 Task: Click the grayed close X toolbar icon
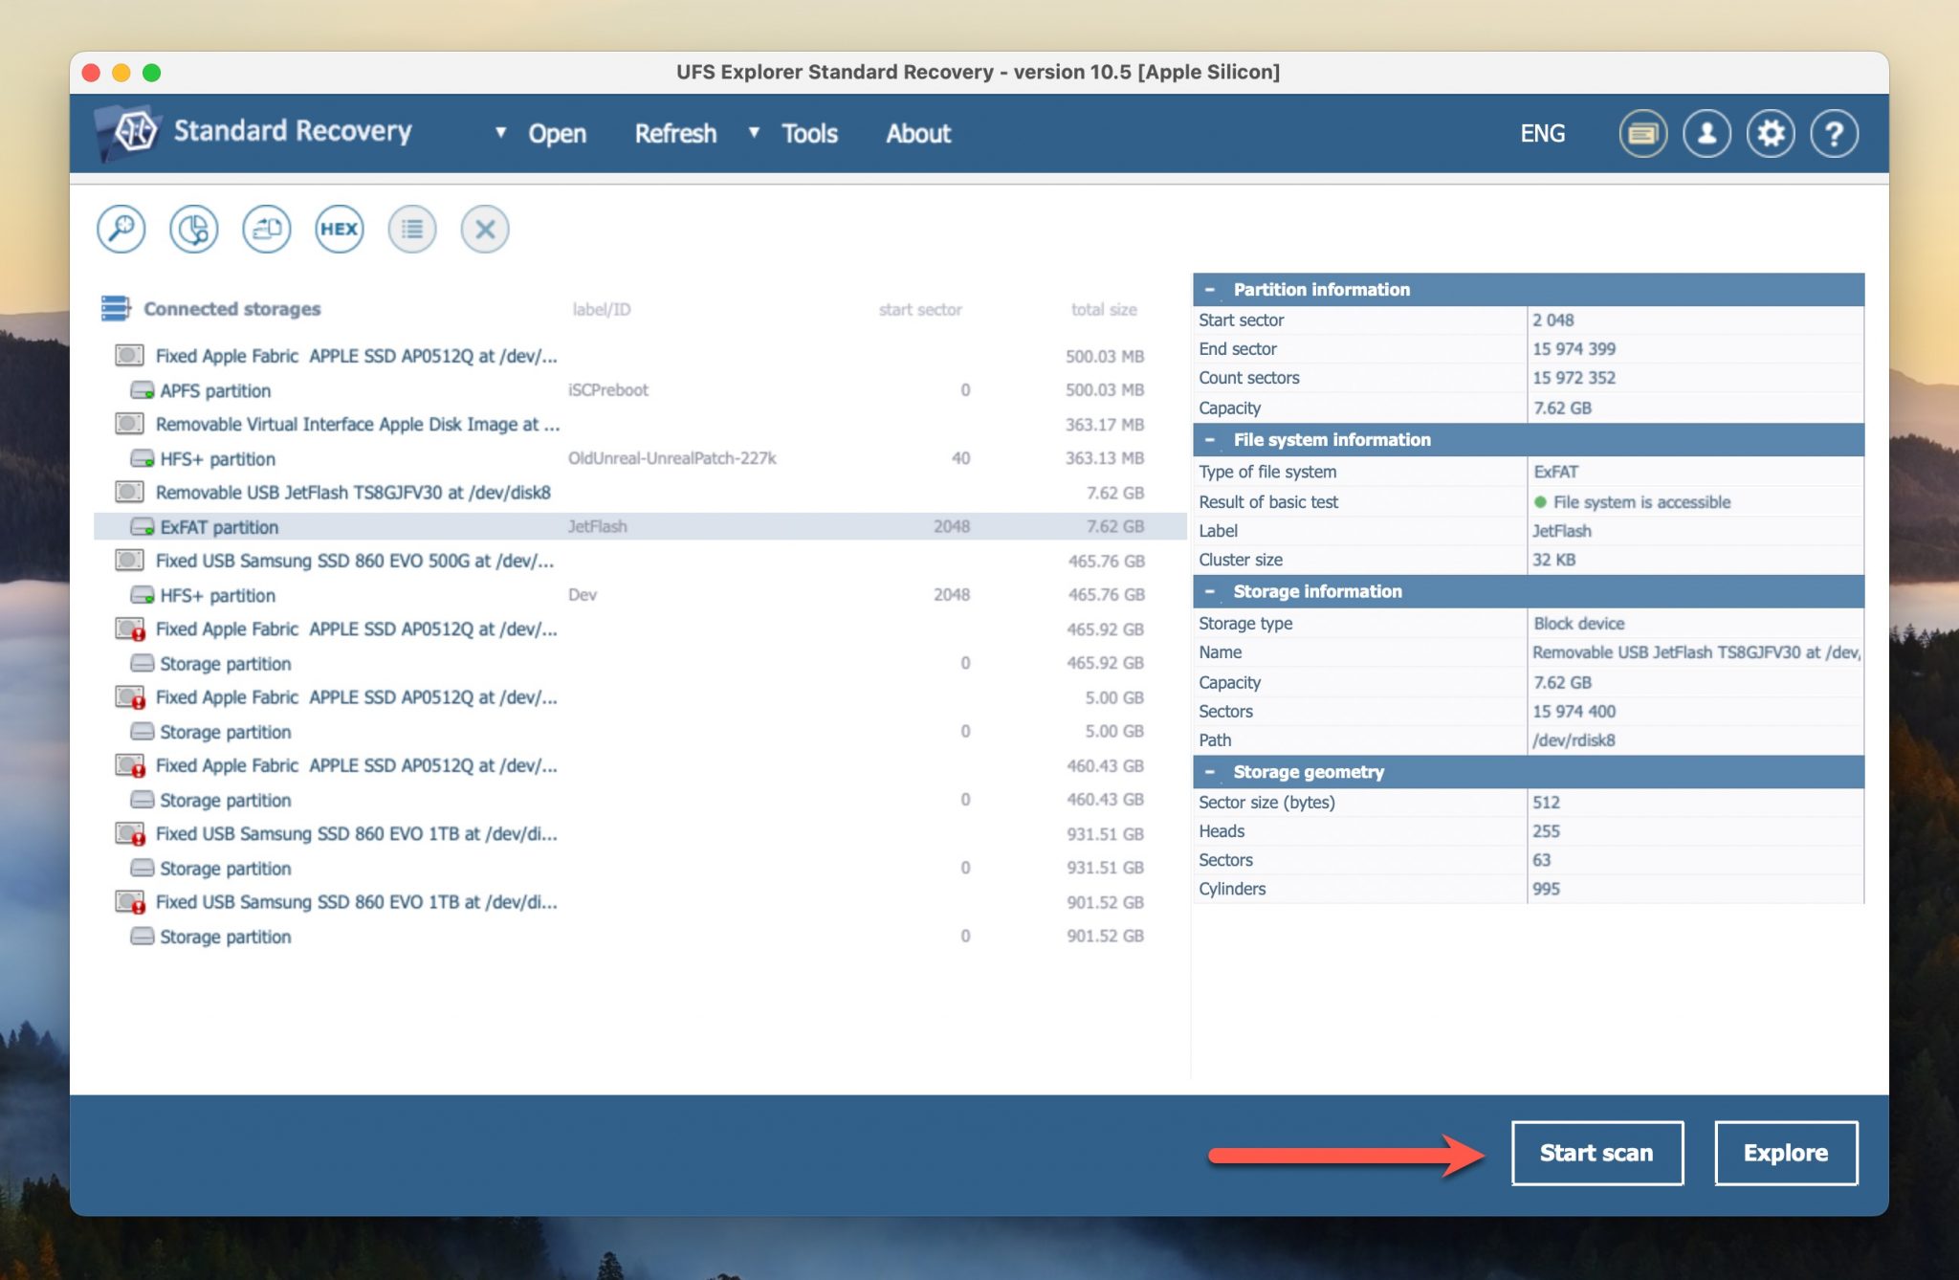pos(484,229)
